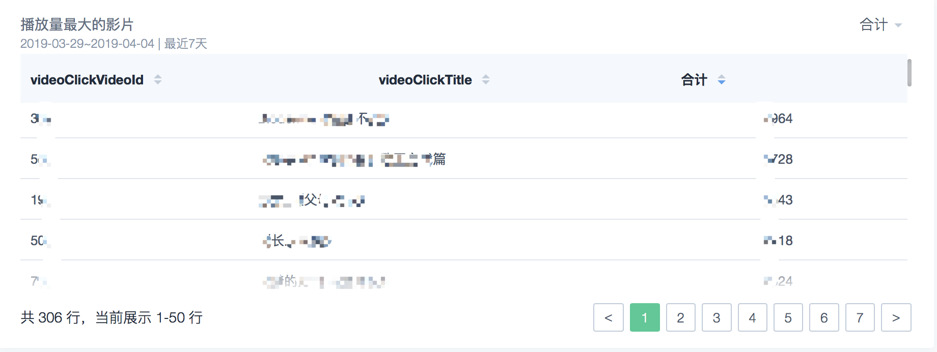Click the videoClickVideoId column header
This screenshot has height=352, width=937.
(x=87, y=80)
